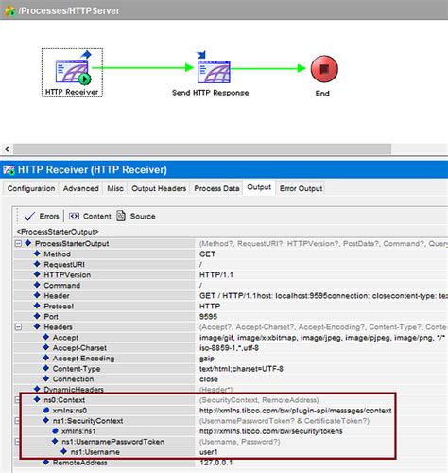Click the security/tokens namespace URL value

271,431
